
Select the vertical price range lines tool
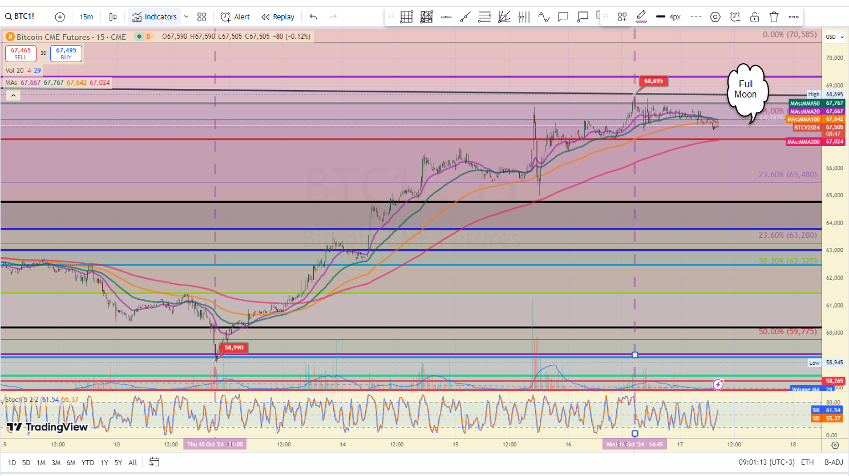click(x=524, y=17)
